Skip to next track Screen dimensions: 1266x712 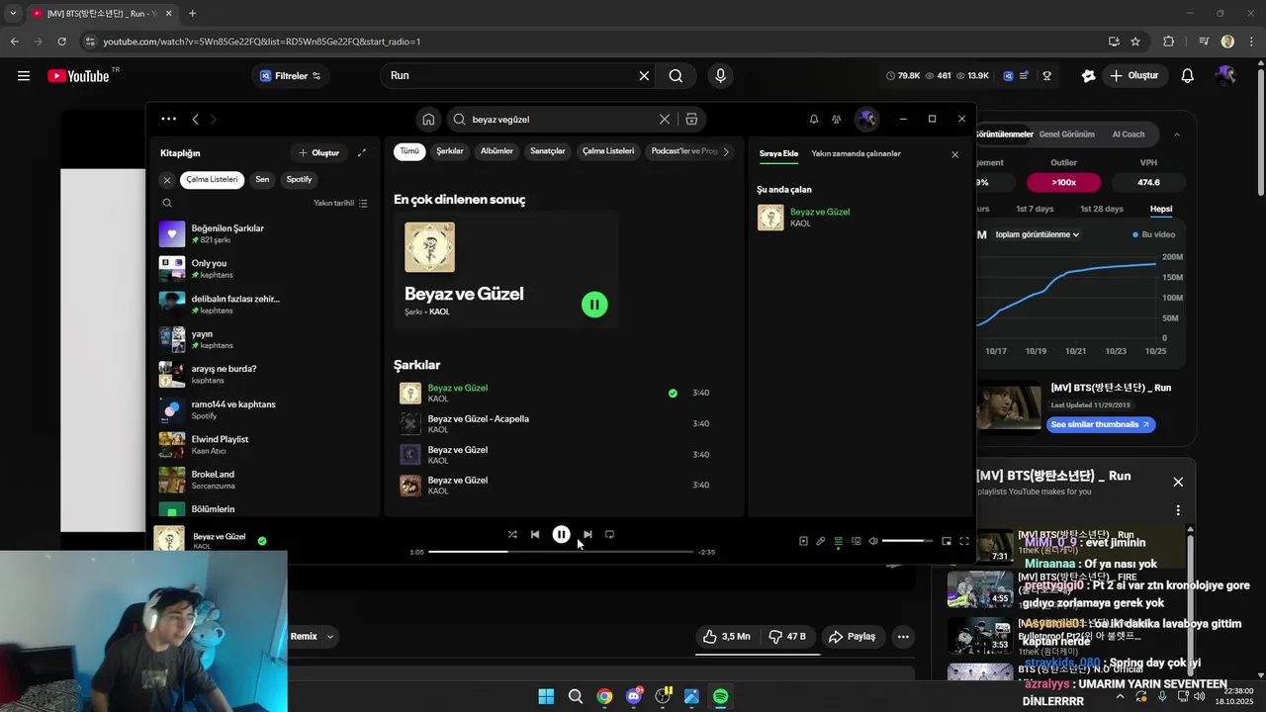(588, 534)
